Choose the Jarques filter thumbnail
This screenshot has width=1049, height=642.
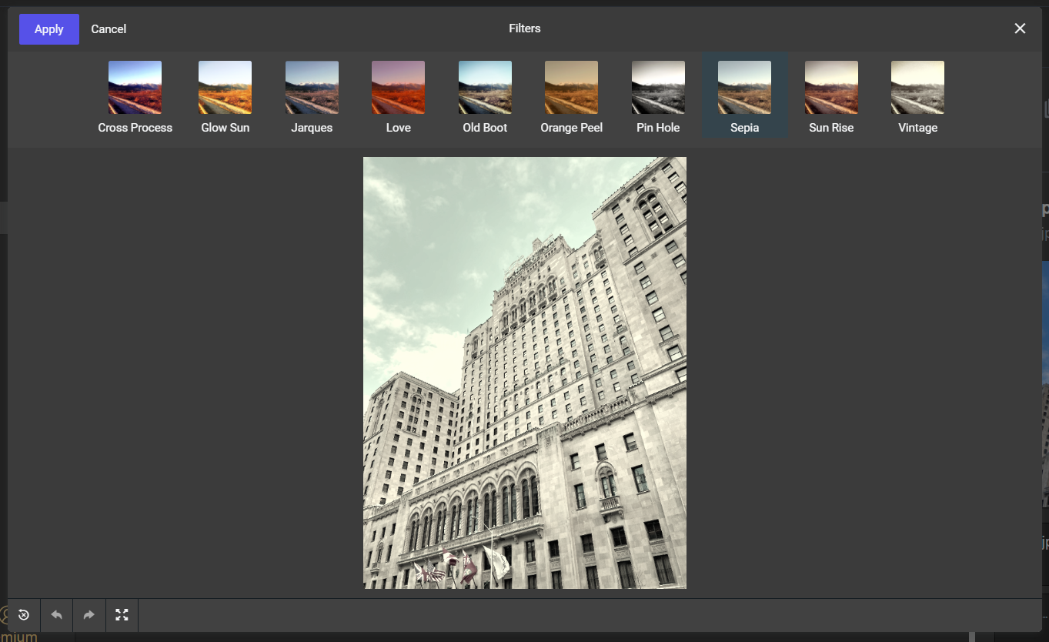pos(312,88)
